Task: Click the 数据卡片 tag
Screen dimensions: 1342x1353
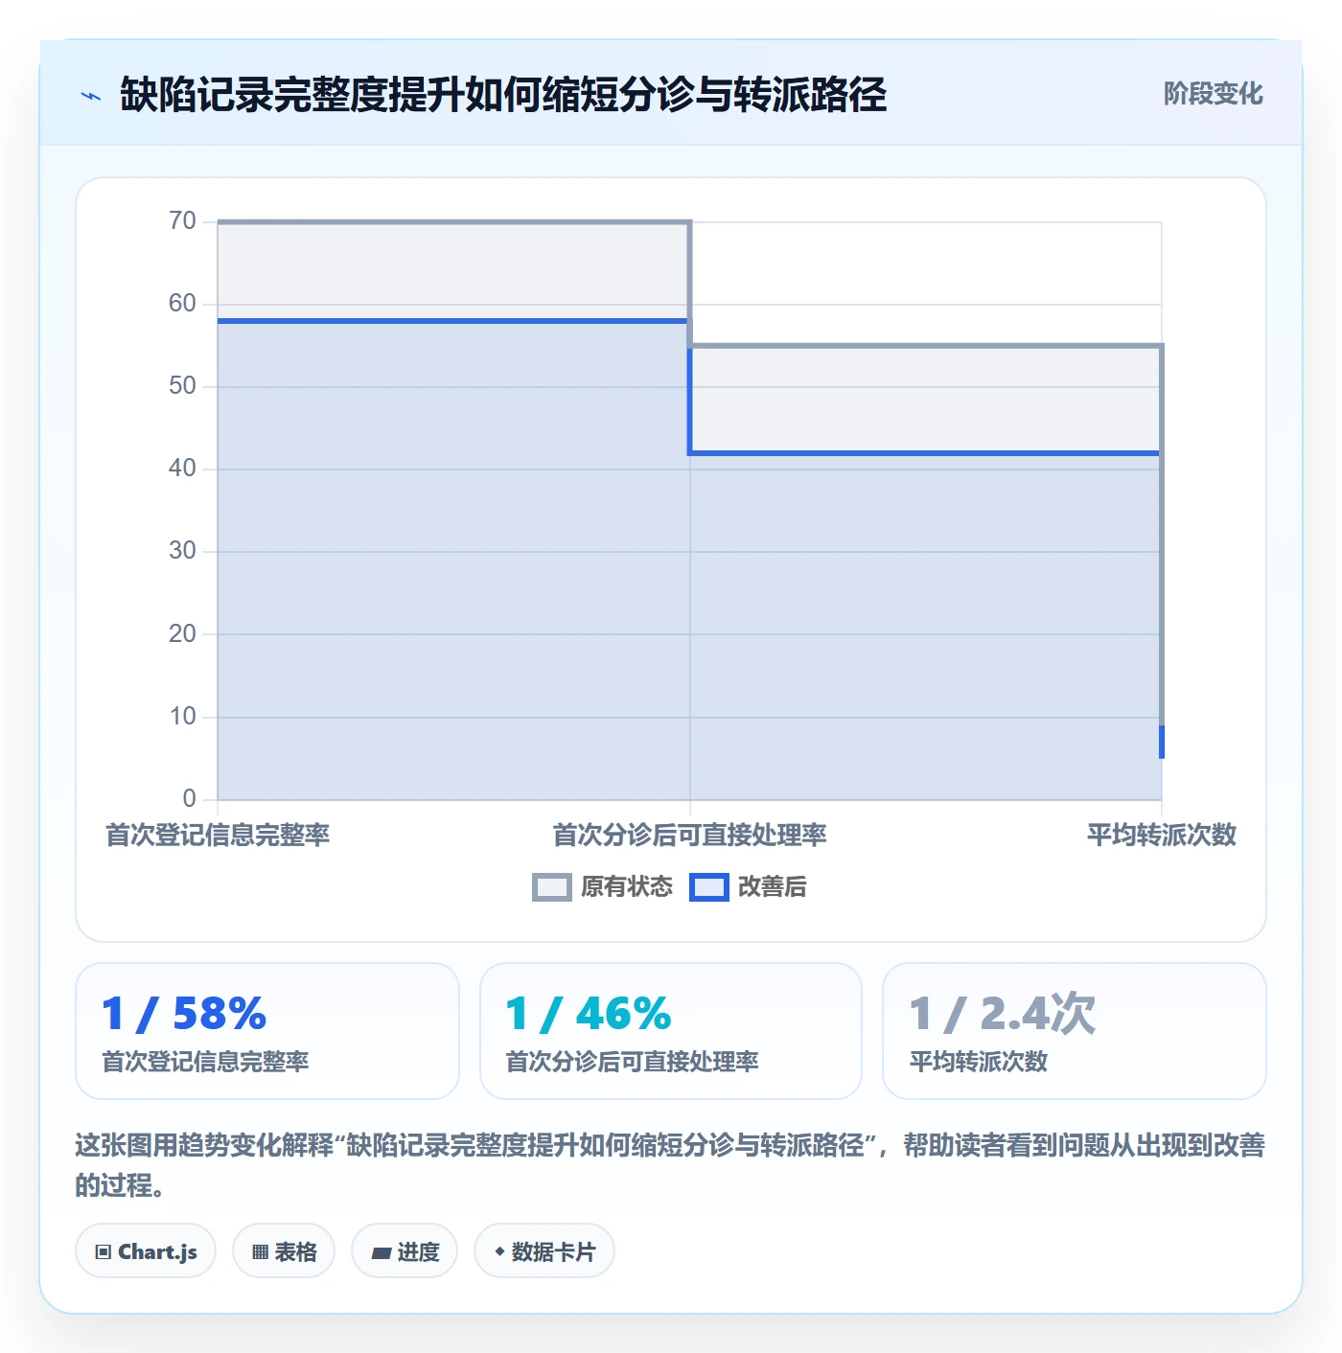Action: [544, 1251]
